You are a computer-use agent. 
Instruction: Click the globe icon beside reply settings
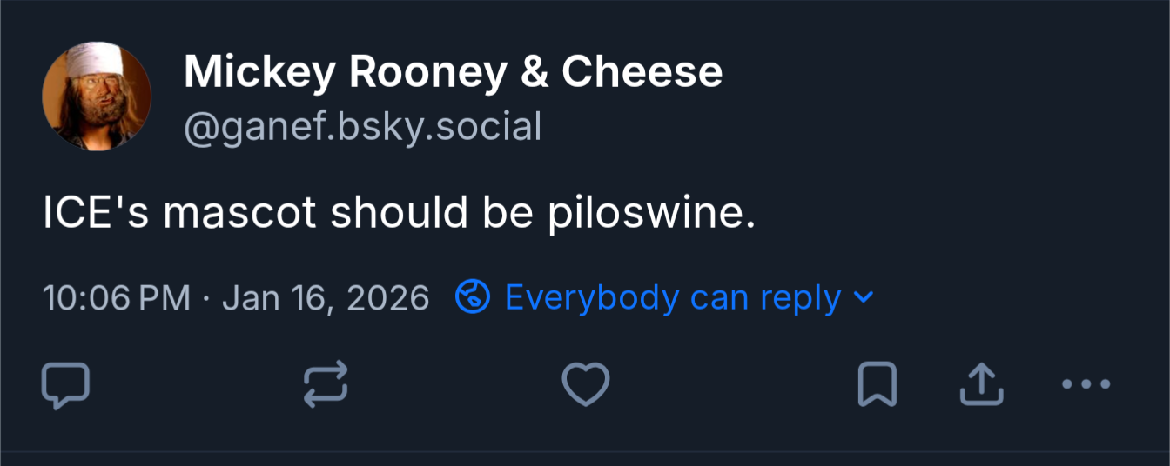coord(474,298)
